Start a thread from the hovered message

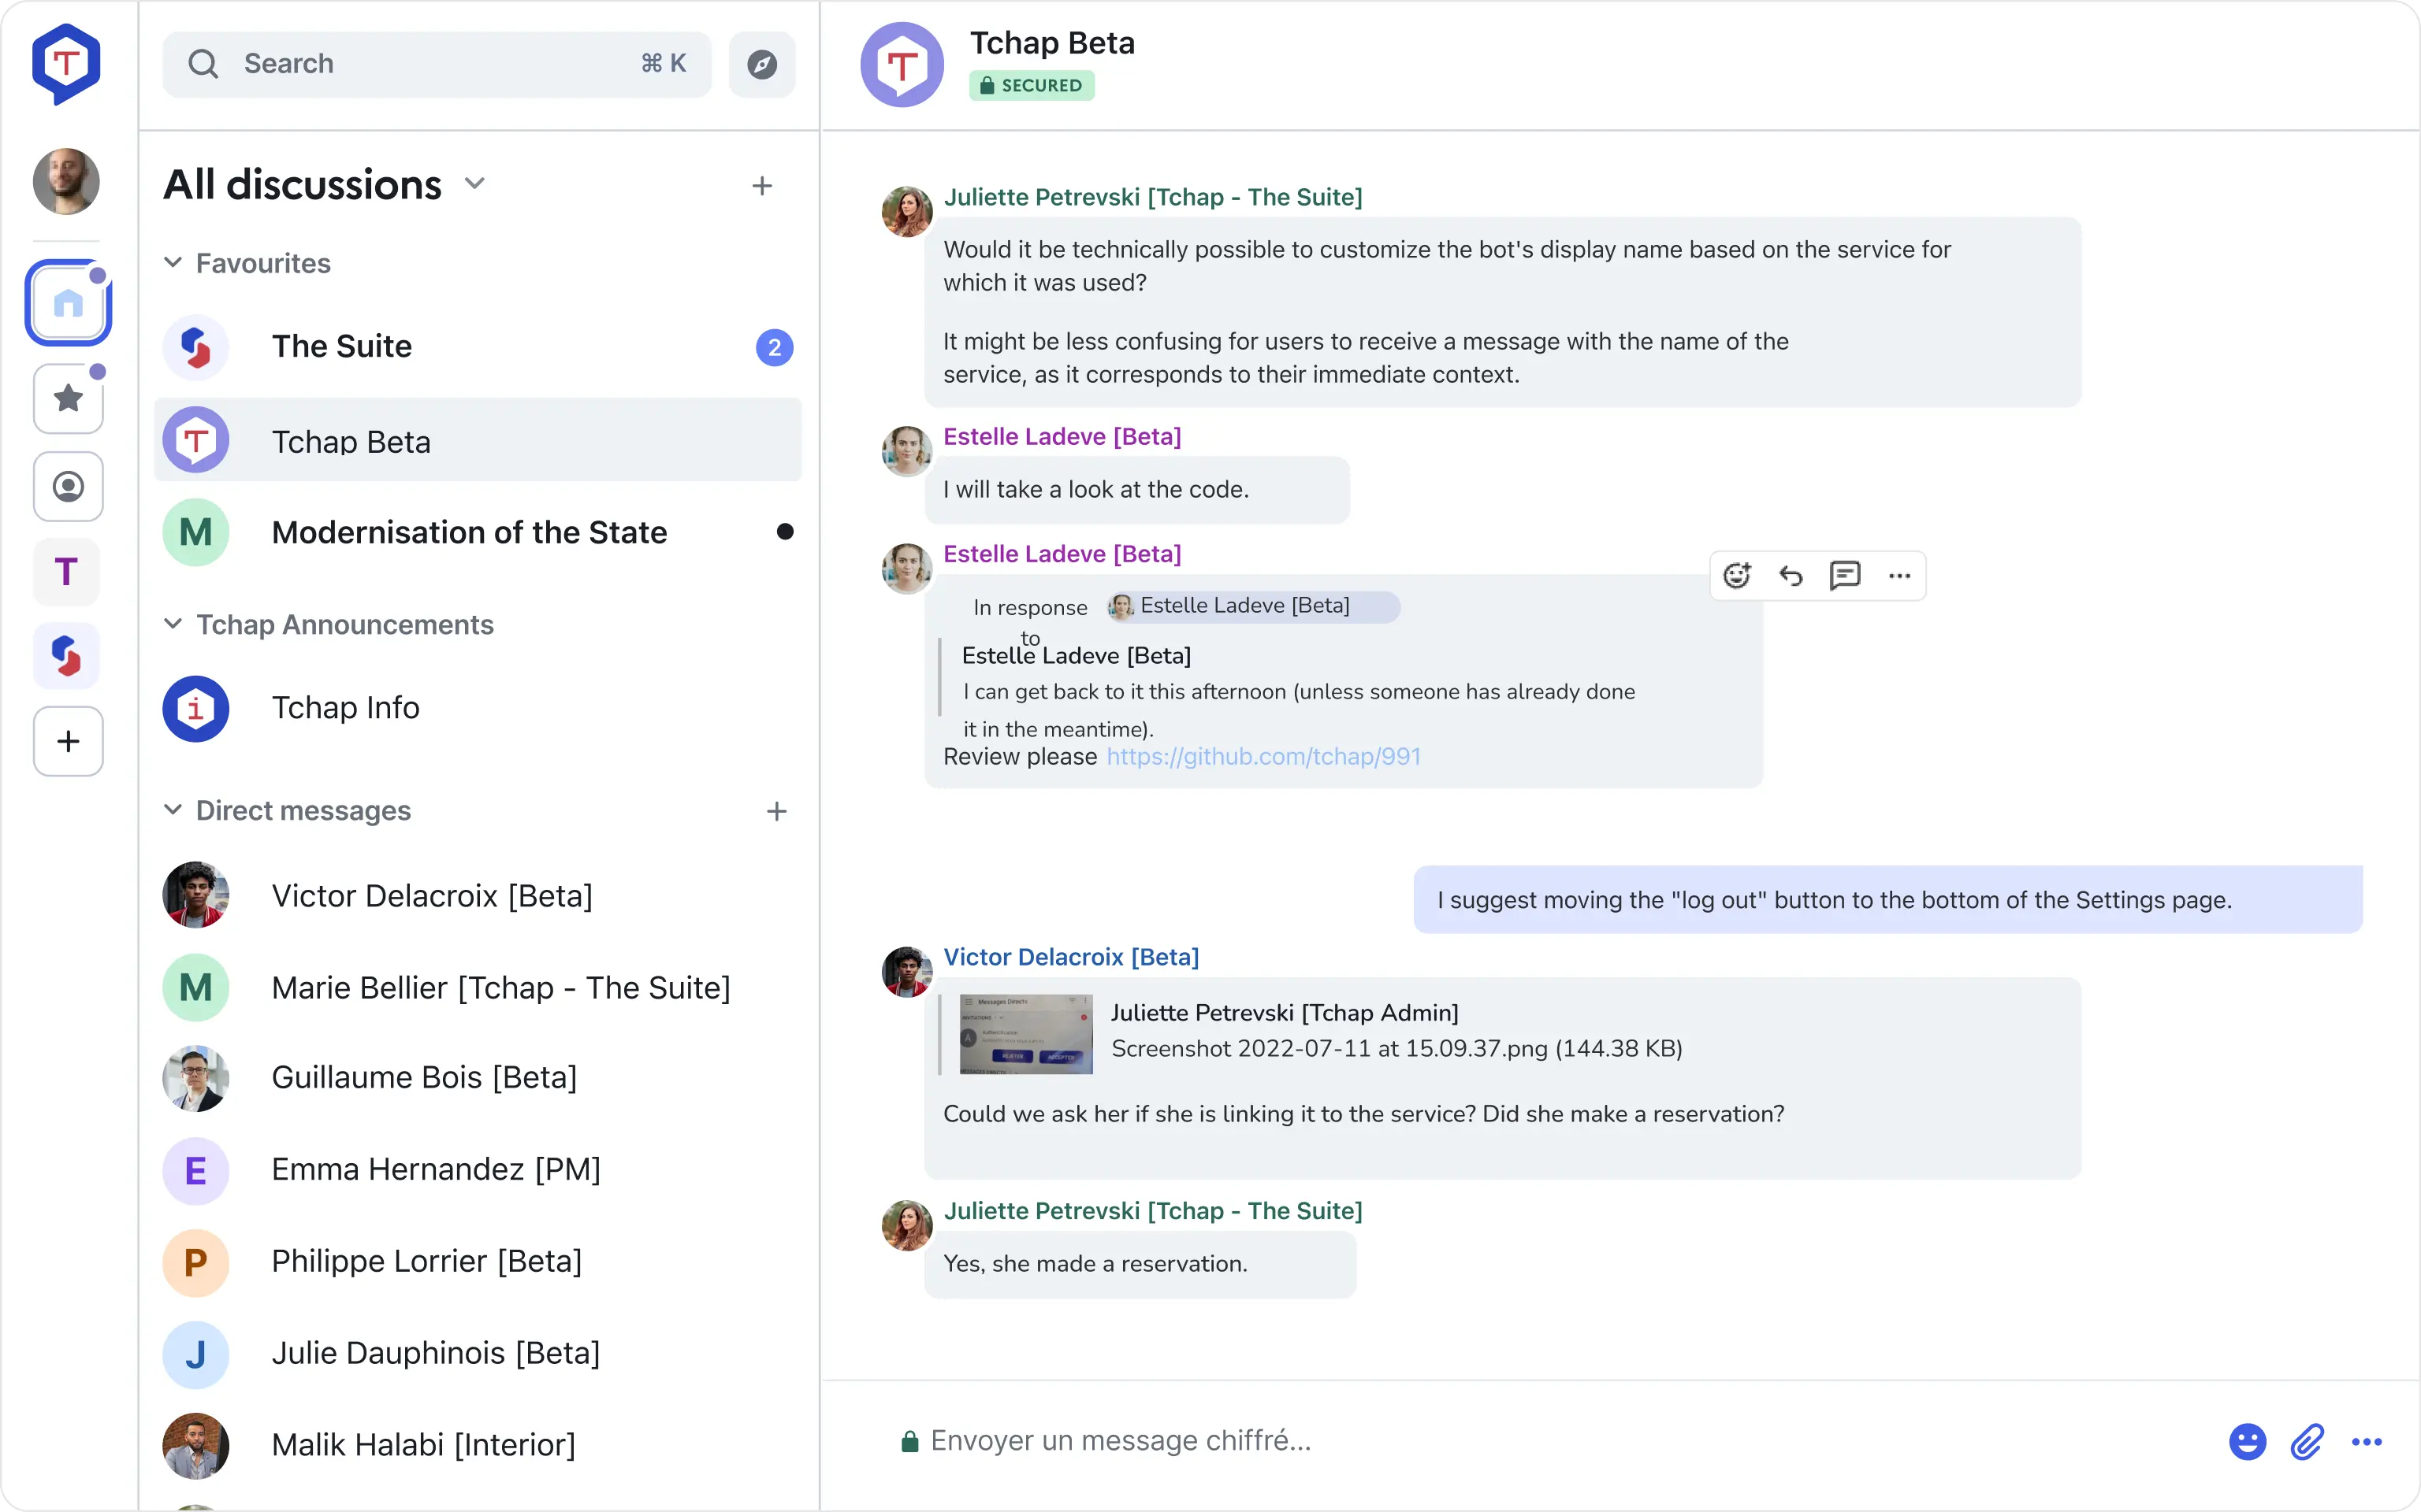[1845, 575]
